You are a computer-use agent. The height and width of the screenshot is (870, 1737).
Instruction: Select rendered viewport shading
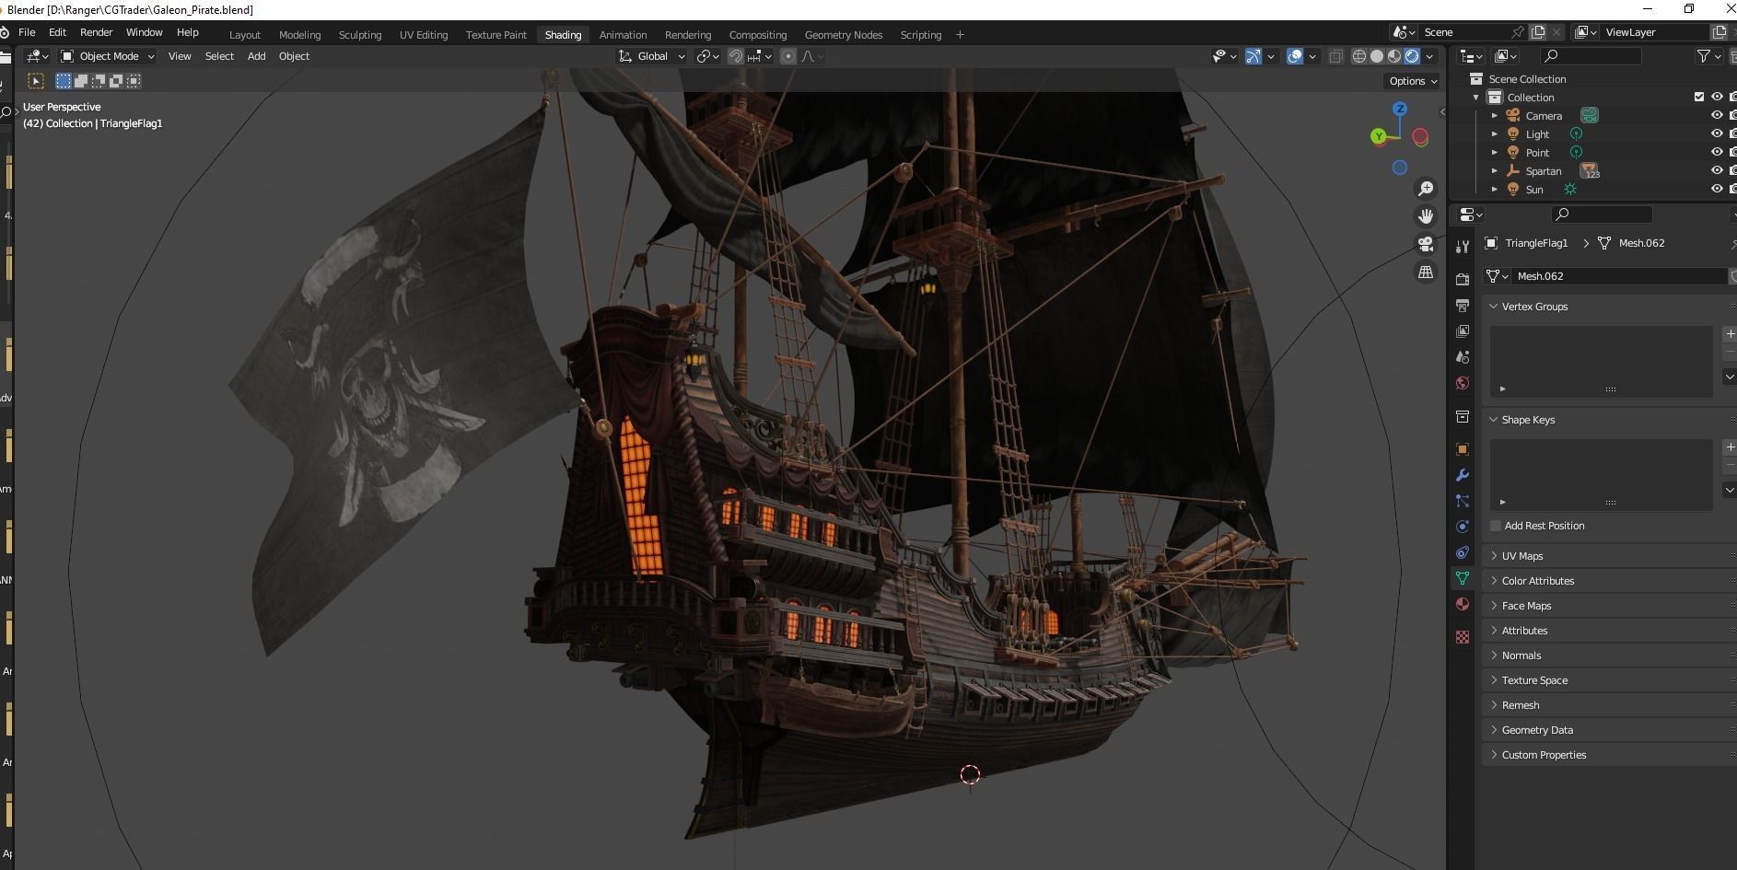[x=1412, y=56]
